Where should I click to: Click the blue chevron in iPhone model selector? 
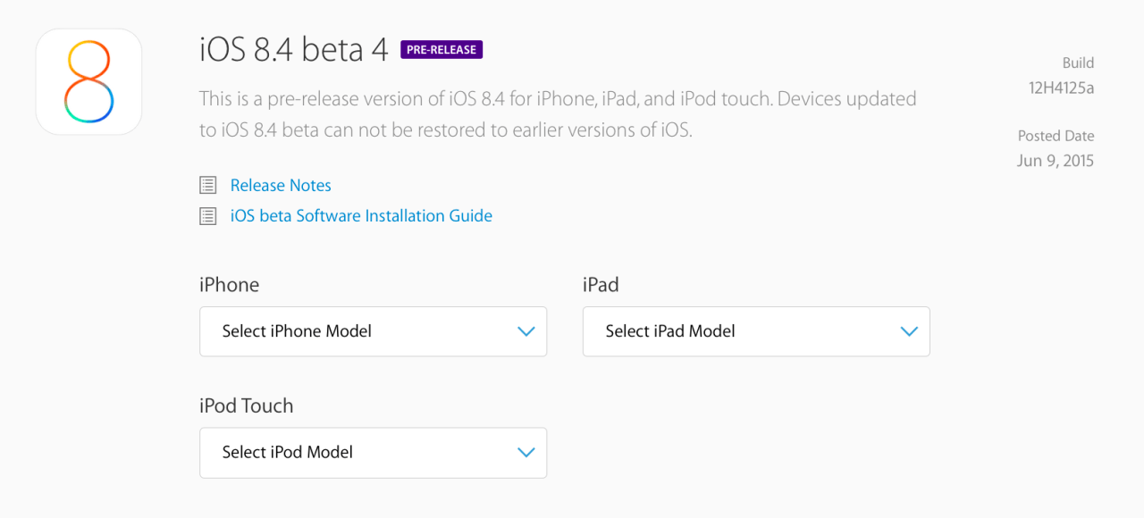(x=526, y=331)
